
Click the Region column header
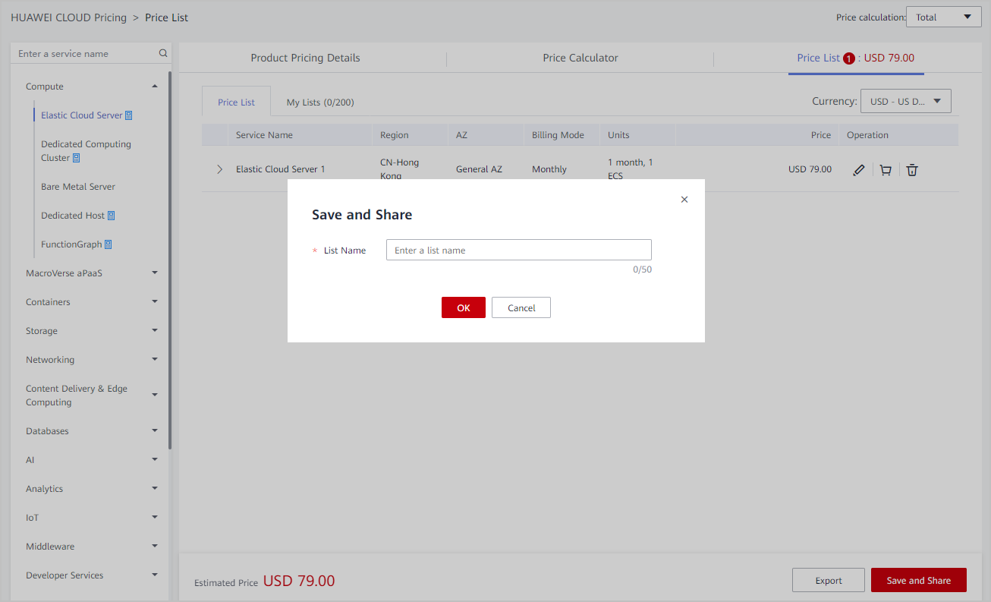click(x=395, y=135)
